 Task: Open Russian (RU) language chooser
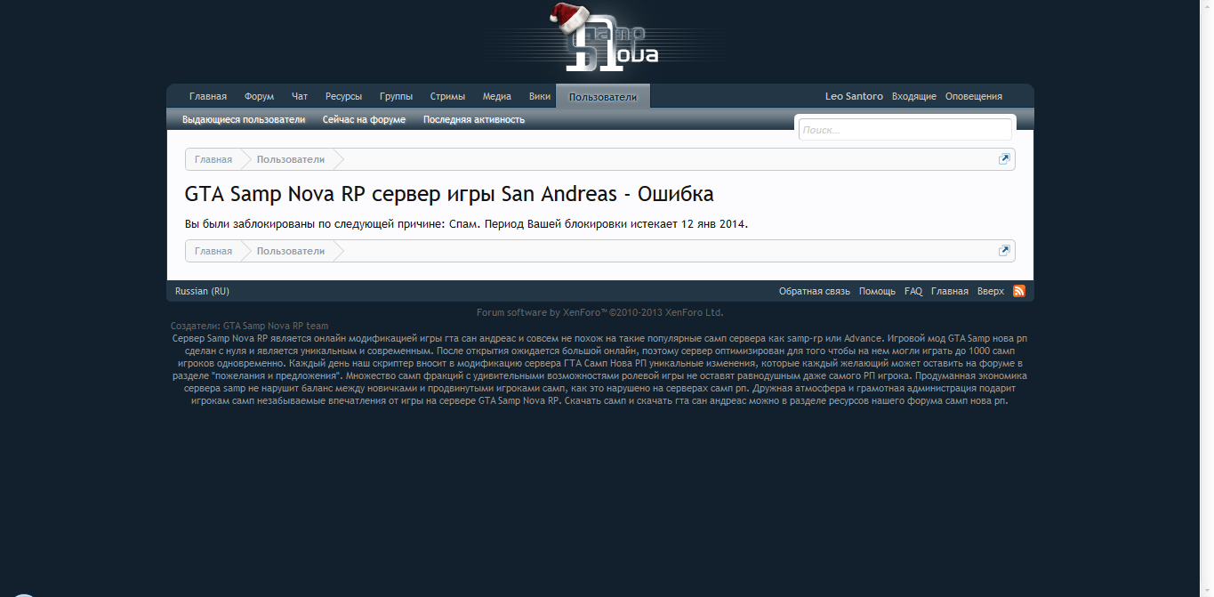point(202,291)
